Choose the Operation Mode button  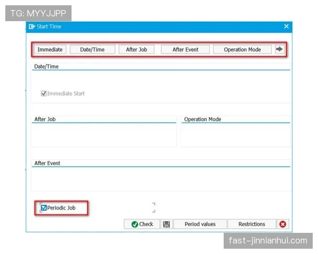242,49
